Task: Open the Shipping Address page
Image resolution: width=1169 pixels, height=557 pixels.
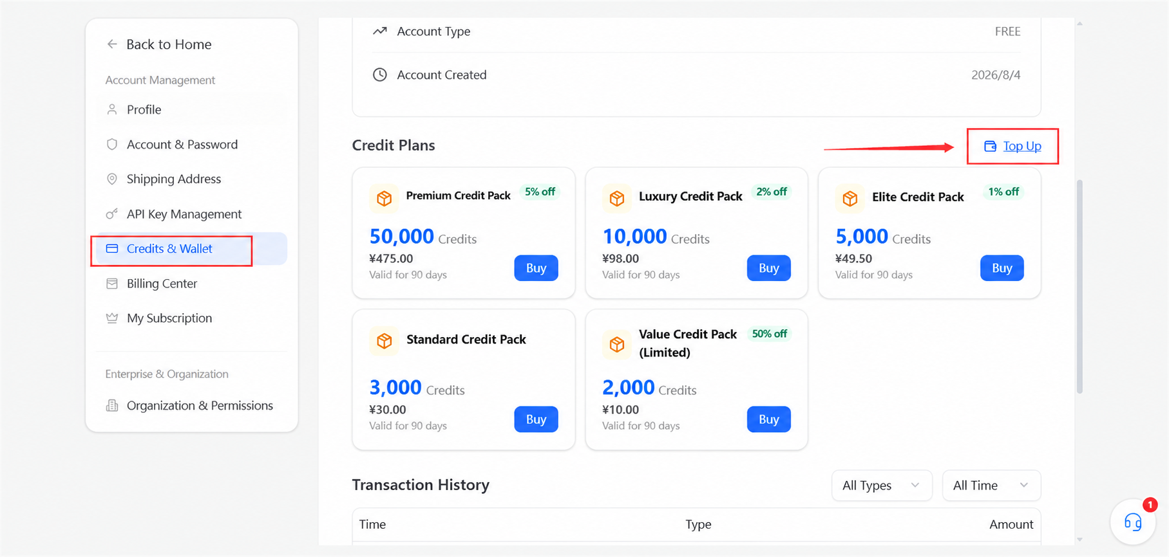Action: (x=191, y=179)
